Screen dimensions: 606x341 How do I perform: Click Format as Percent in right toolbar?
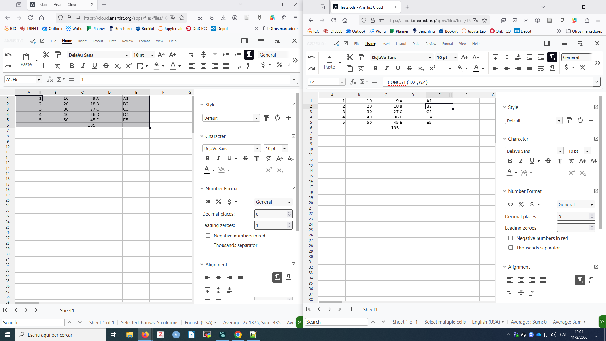pyautogui.click(x=583, y=68)
